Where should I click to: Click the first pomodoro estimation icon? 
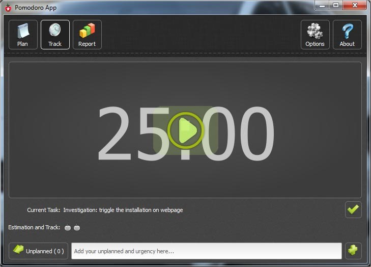[x=68, y=228]
